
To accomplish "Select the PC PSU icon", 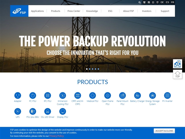I will [x=33, y=95].
